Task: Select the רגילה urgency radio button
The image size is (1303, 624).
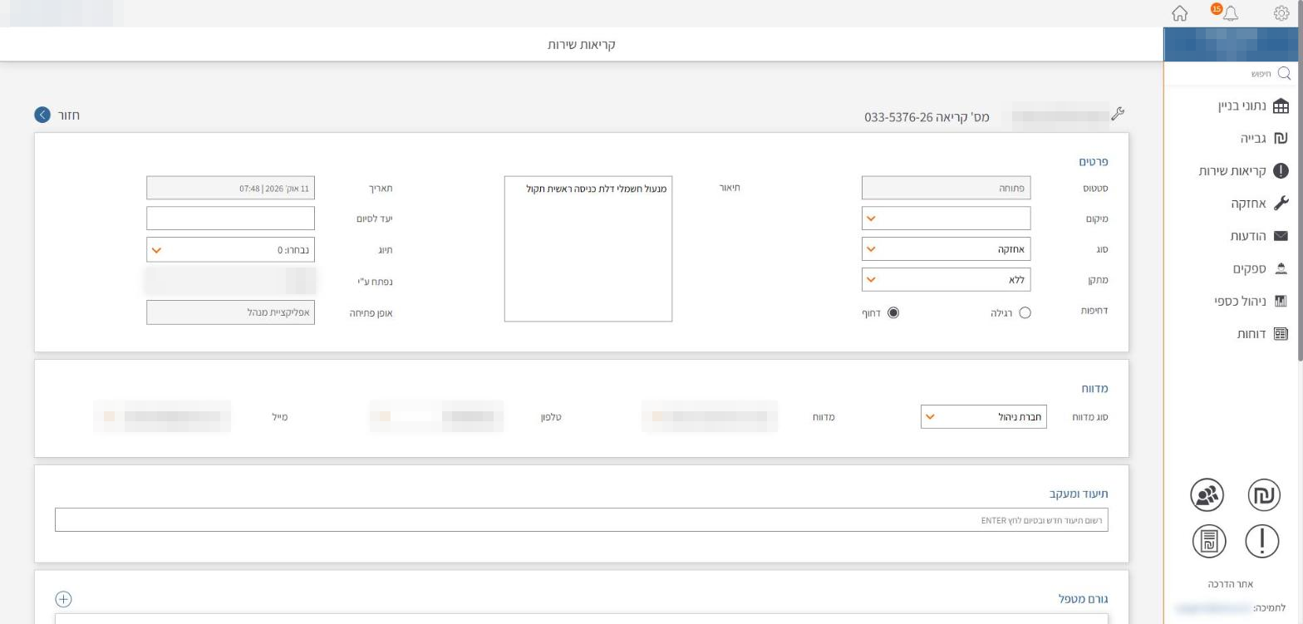Action: pos(1025,313)
